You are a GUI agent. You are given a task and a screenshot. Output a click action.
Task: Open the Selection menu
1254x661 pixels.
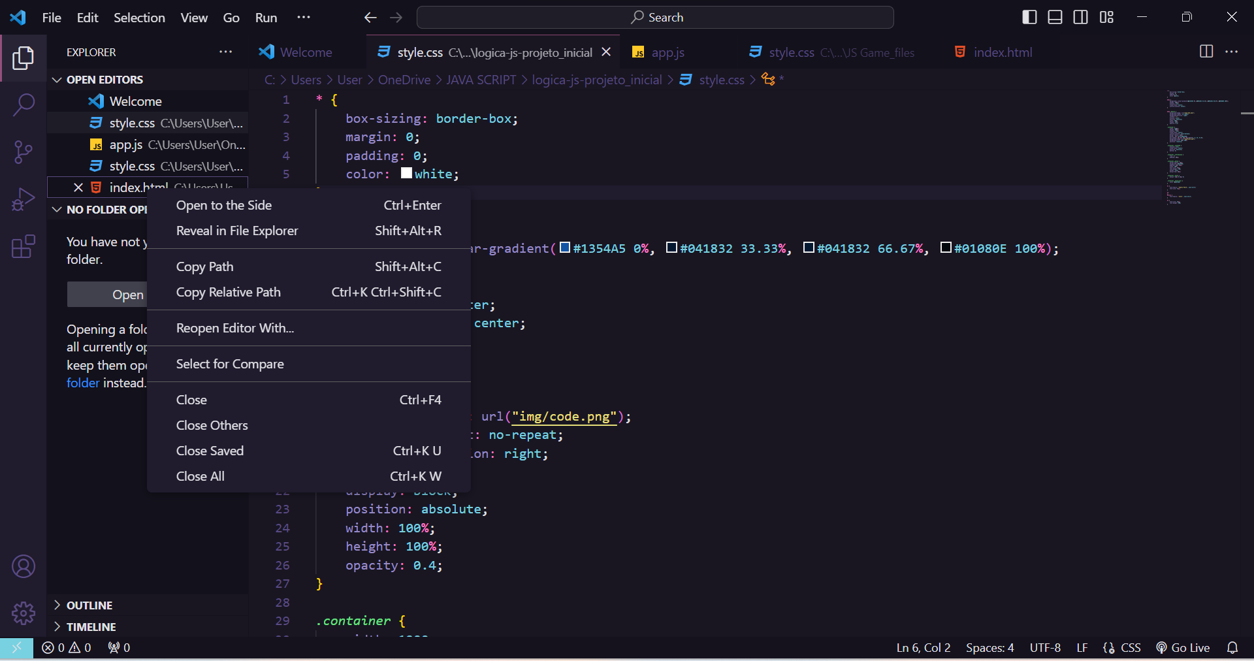(139, 17)
